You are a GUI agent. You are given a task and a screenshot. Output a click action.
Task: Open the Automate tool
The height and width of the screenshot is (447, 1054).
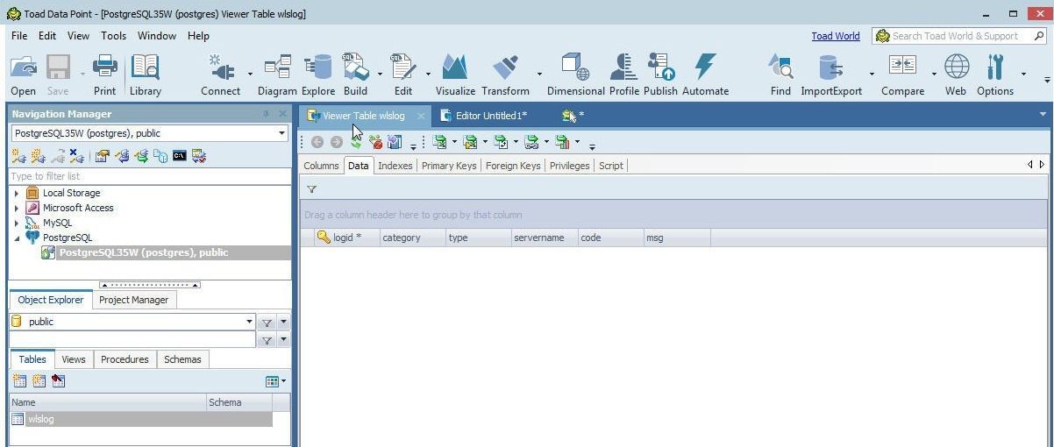pos(705,74)
